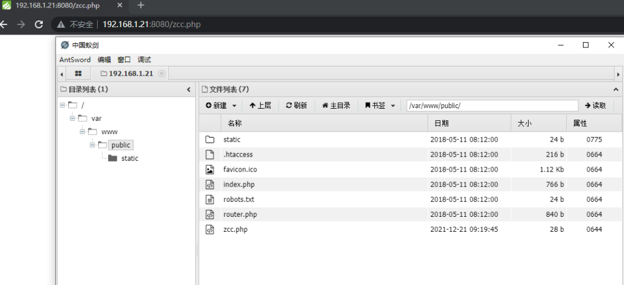Click the browser address bar URL

[151, 25]
